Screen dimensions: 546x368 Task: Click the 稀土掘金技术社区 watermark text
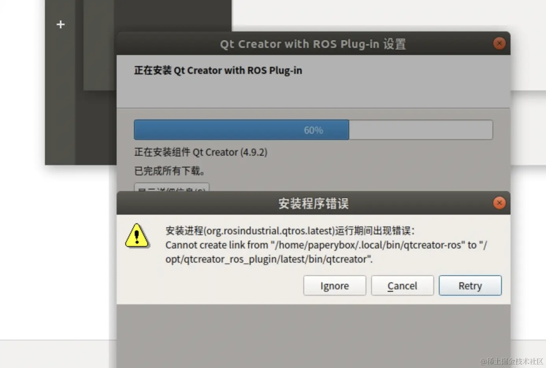(512, 361)
